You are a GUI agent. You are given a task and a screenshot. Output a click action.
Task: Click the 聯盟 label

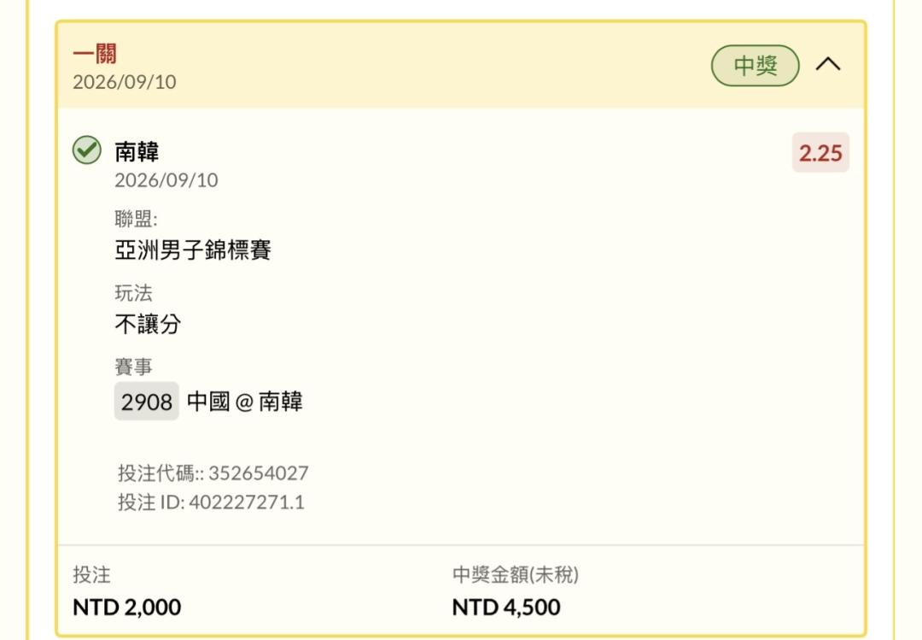[136, 219]
